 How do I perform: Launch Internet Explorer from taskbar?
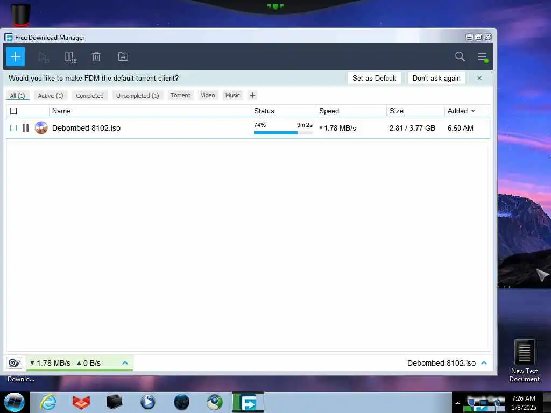(x=48, y=402)
